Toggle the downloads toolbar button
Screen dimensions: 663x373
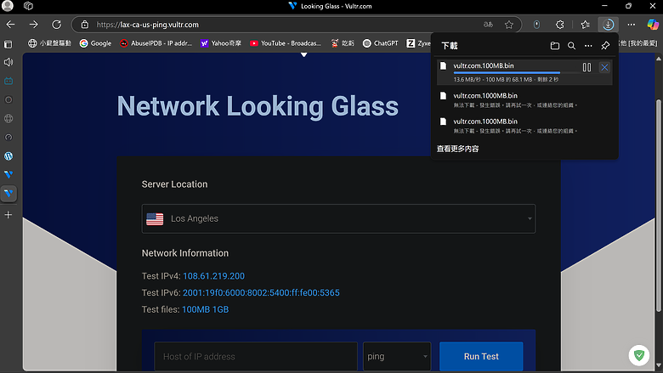(608, 25)
